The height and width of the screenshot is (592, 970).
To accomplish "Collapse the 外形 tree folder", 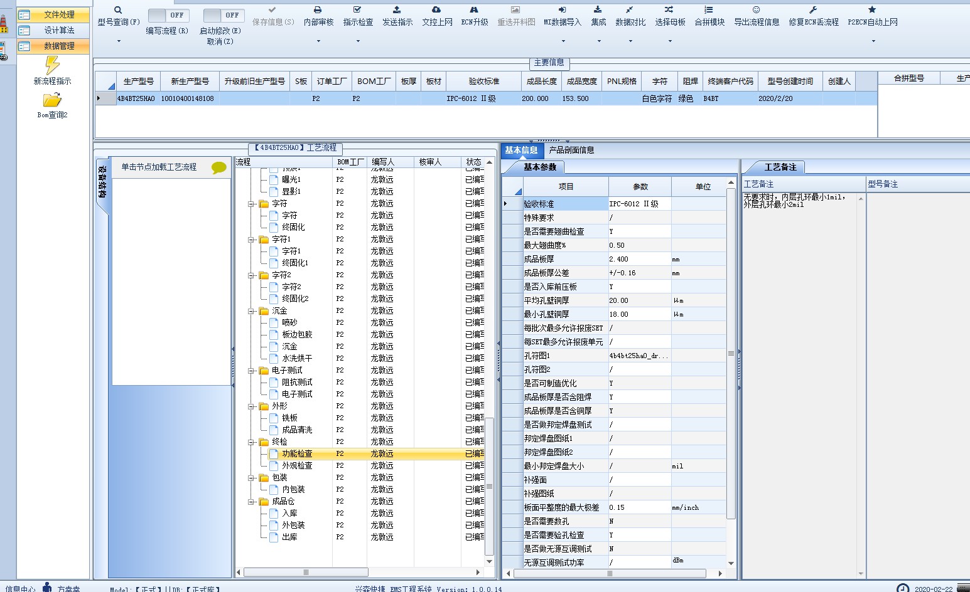I will coord(251,406).
